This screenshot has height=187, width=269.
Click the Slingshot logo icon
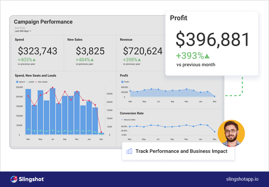14,179
